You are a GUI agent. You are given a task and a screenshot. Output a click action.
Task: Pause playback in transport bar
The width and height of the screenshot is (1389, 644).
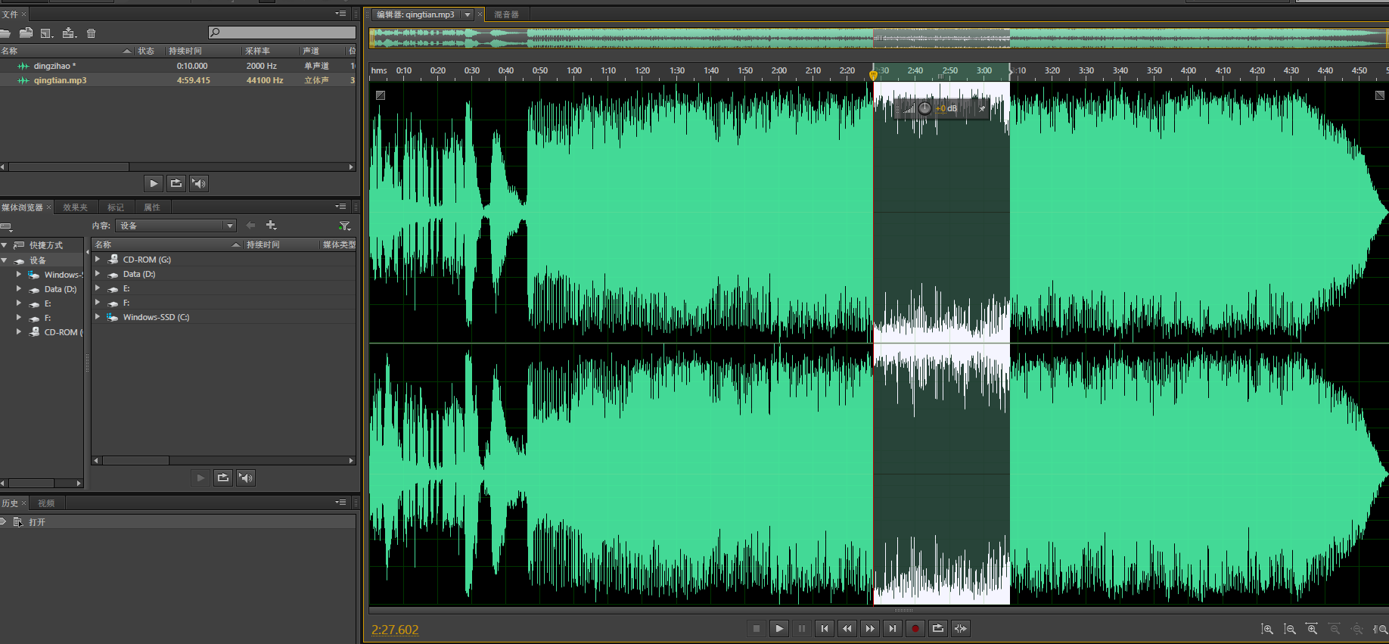pyautogui.click(x=802, y=628)
